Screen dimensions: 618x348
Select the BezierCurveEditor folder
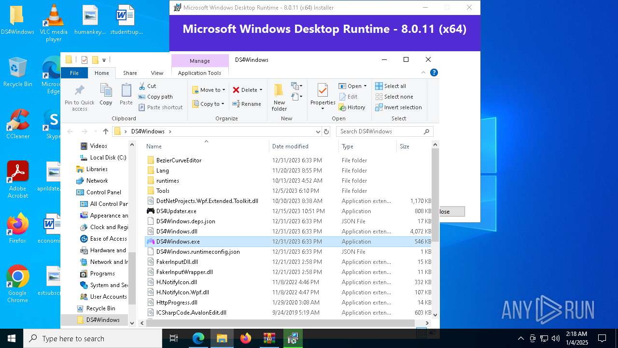coord(288,160)
